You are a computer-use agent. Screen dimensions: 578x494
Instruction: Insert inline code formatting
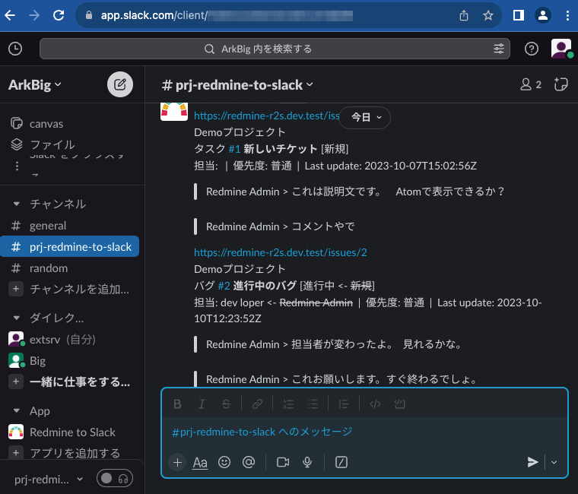pyautogui.click(x=375, y=404)
